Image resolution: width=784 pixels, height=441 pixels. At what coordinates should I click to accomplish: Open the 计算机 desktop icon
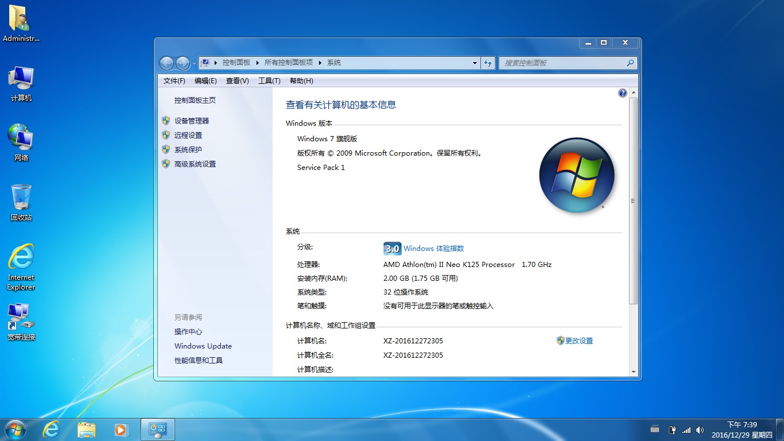[21, 84]
